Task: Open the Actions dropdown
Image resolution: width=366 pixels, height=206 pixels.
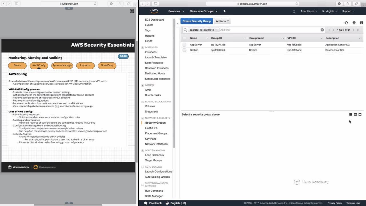Action: pos(222,21)
